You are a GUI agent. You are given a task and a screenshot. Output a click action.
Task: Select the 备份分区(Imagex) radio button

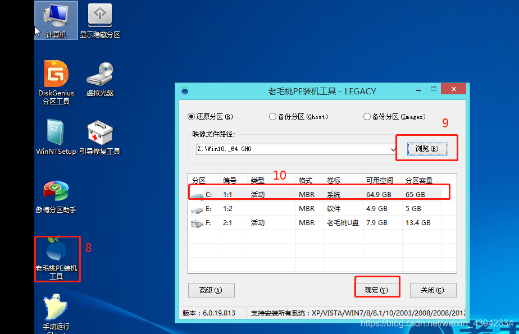click(367, 116)
